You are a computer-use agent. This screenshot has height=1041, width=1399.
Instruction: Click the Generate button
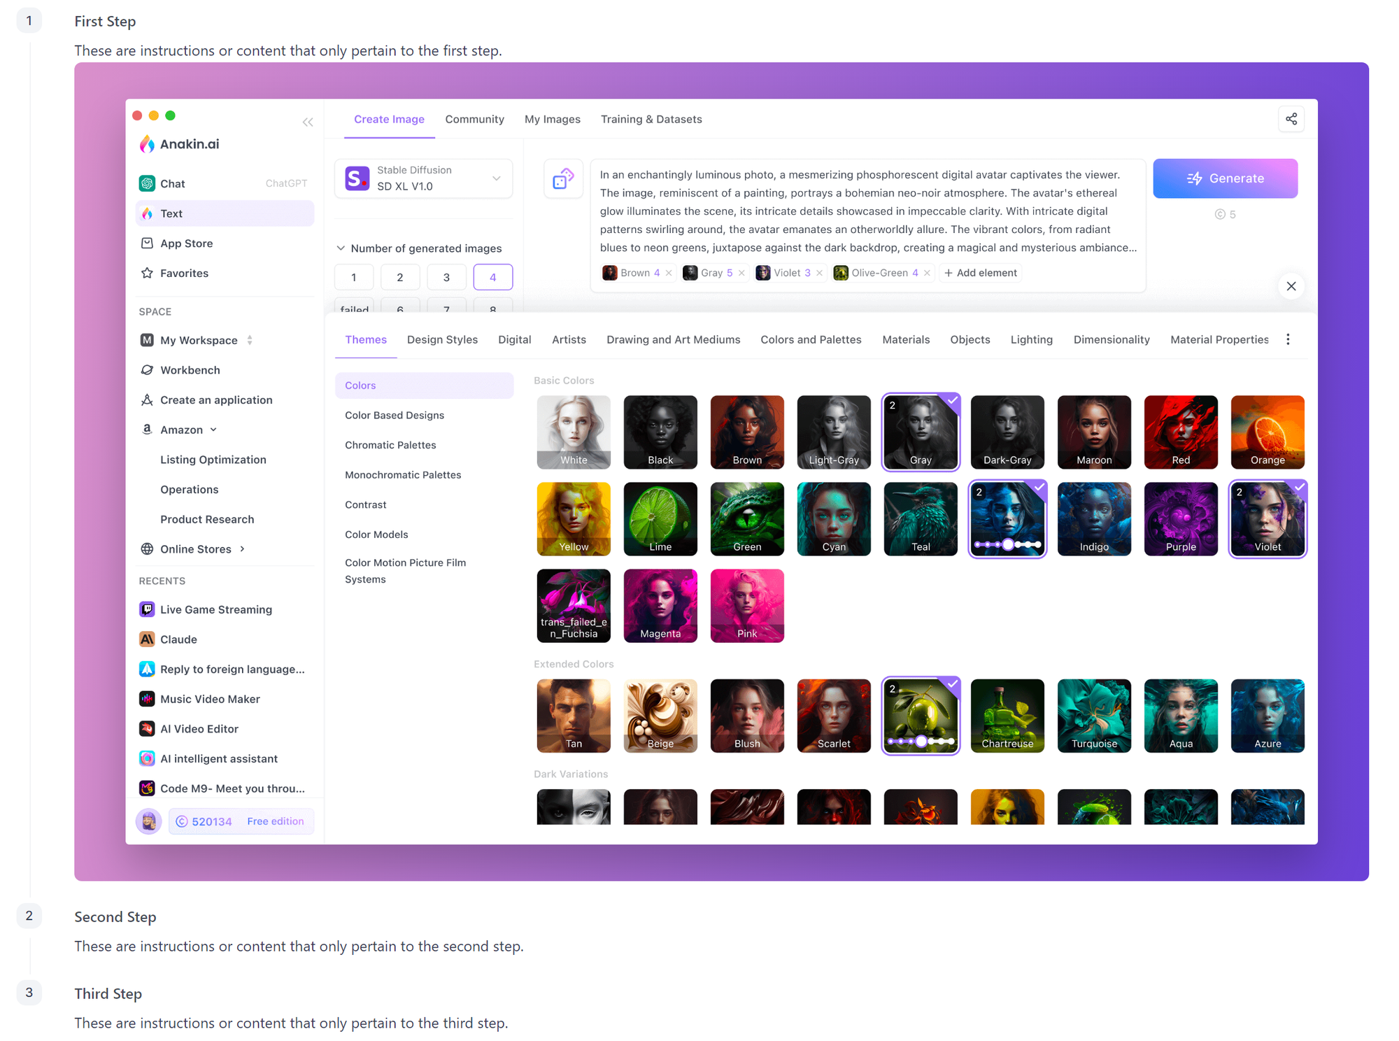tap(1225, 178)
